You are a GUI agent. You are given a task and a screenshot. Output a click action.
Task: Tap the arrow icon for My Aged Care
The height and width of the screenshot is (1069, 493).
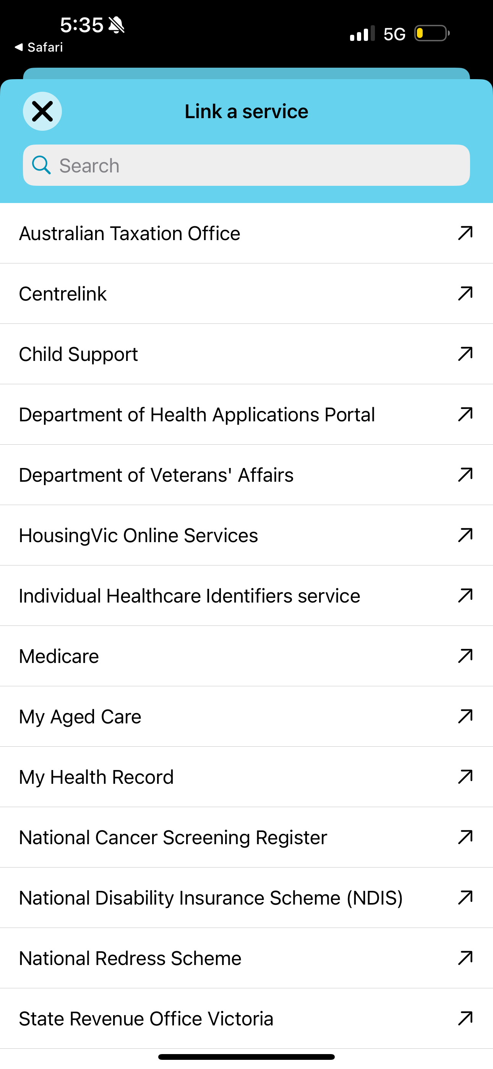tap(465, 716)
